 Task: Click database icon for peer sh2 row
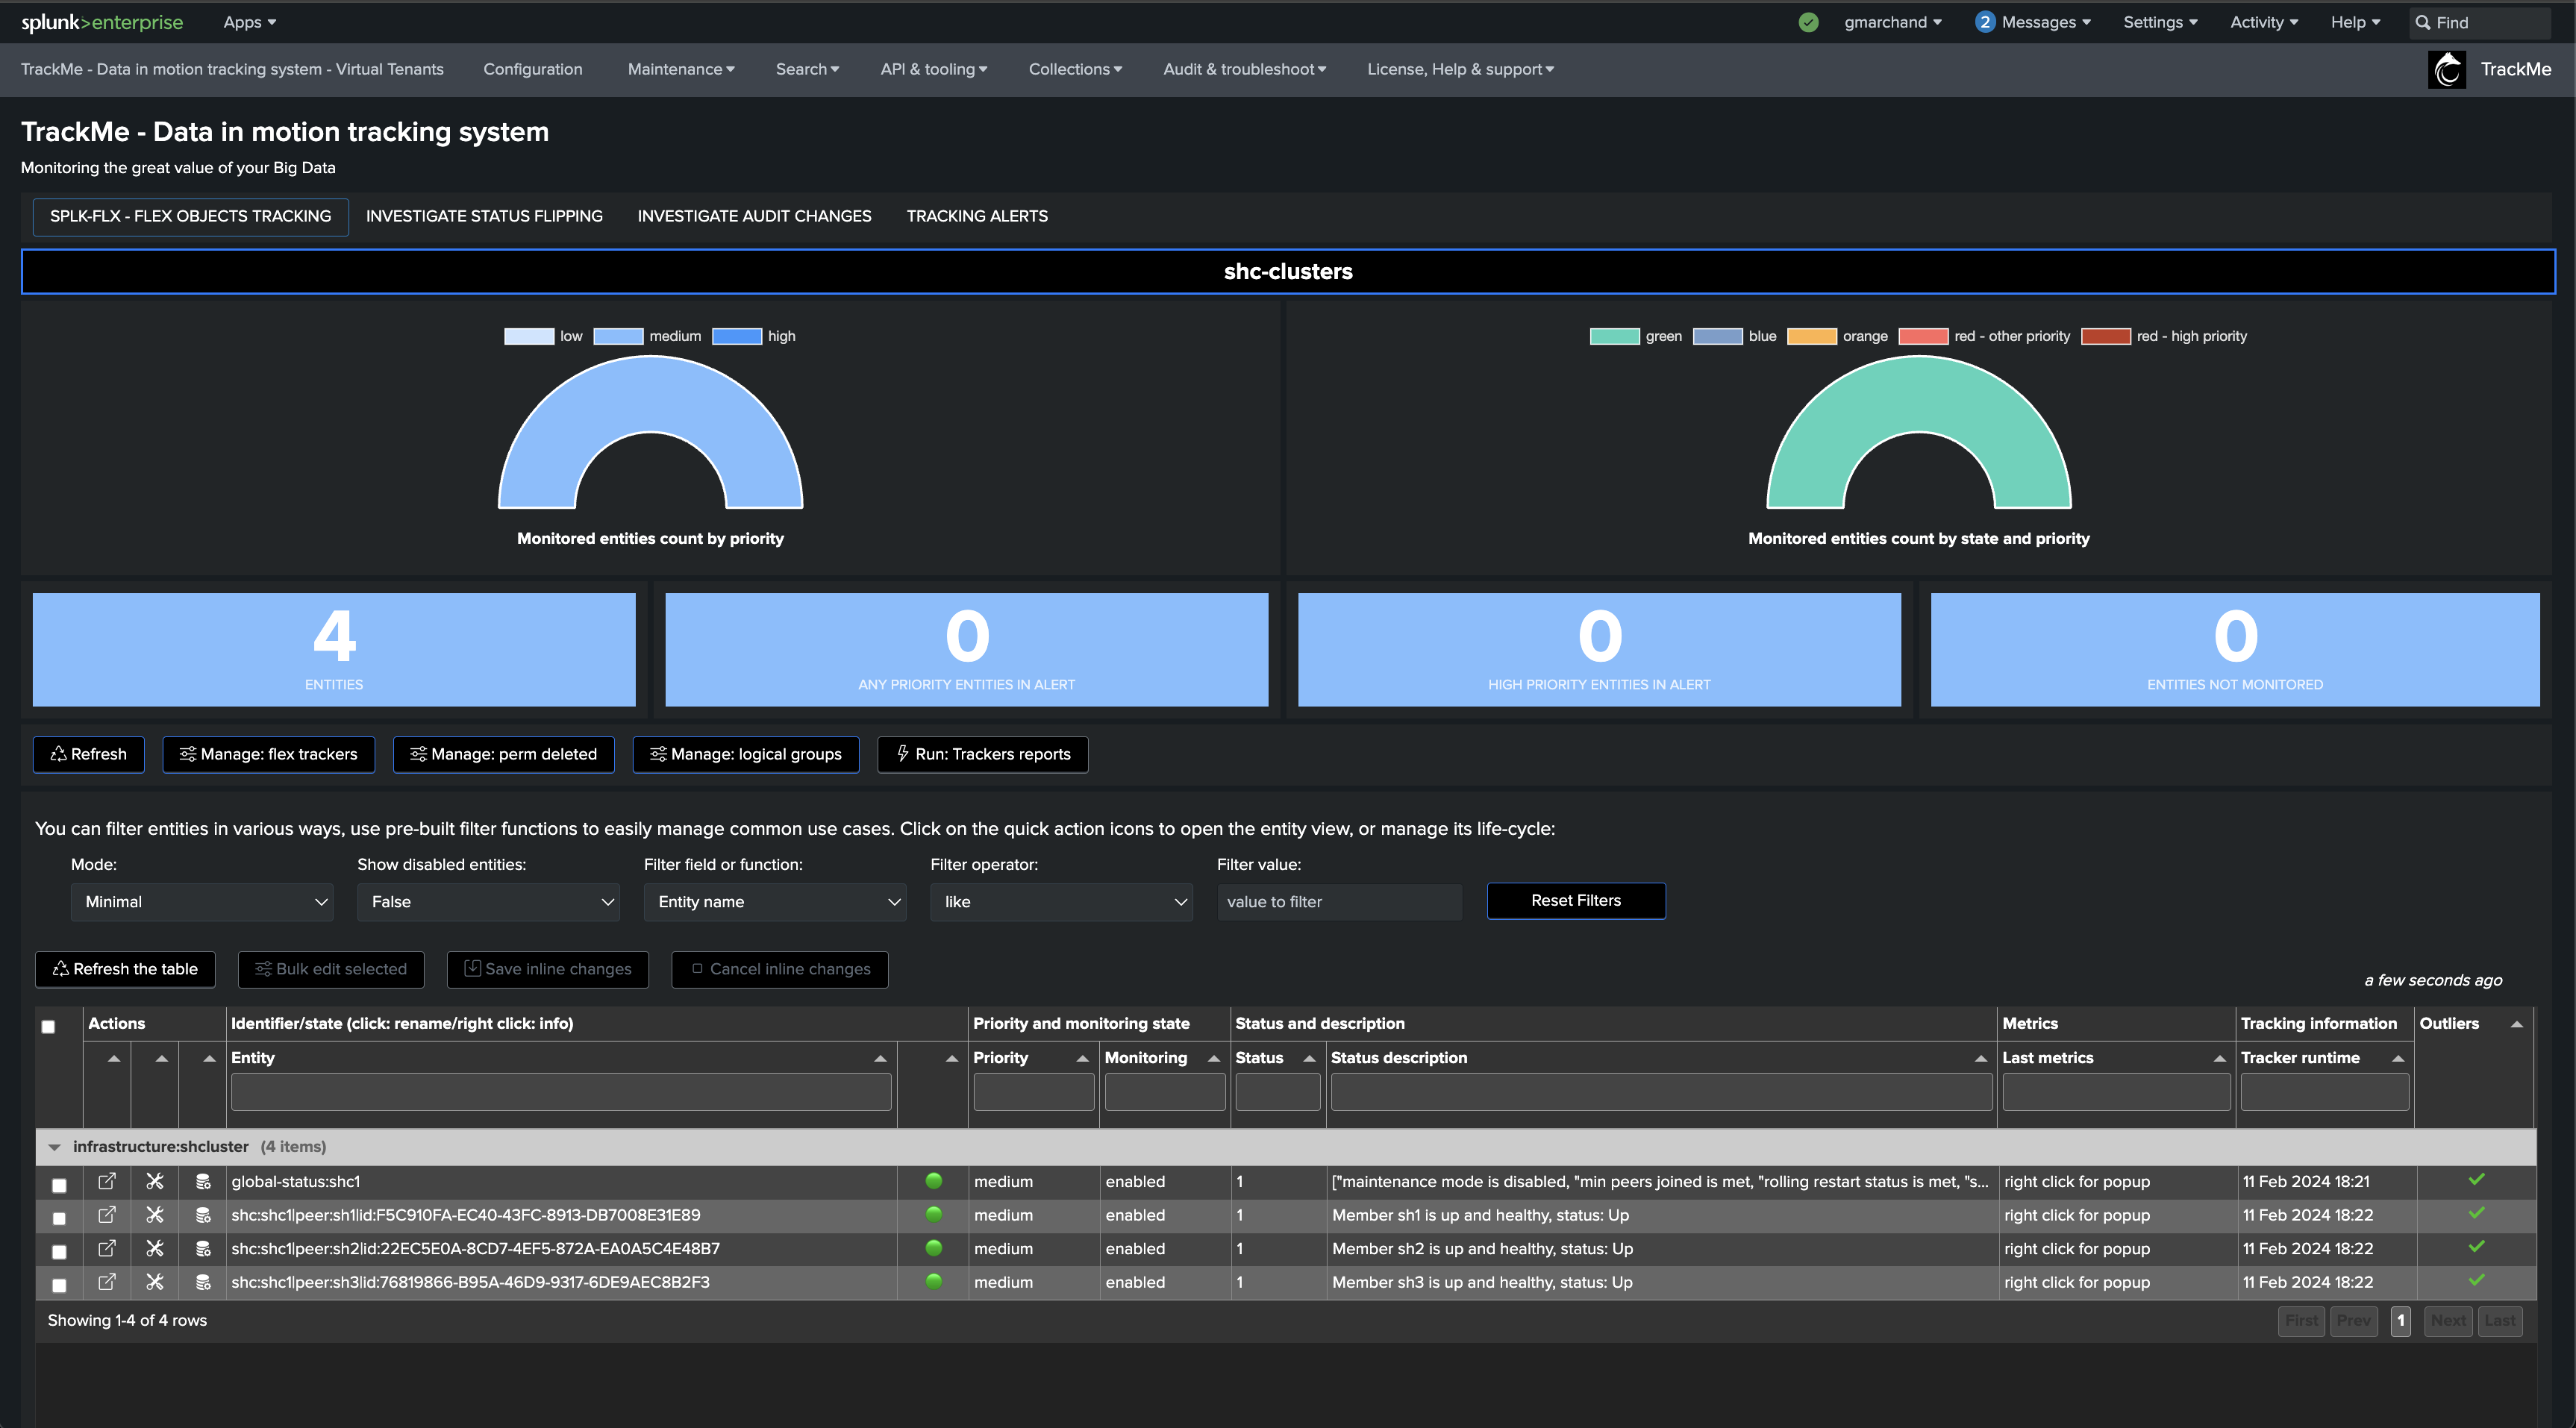pos(203,1248)
